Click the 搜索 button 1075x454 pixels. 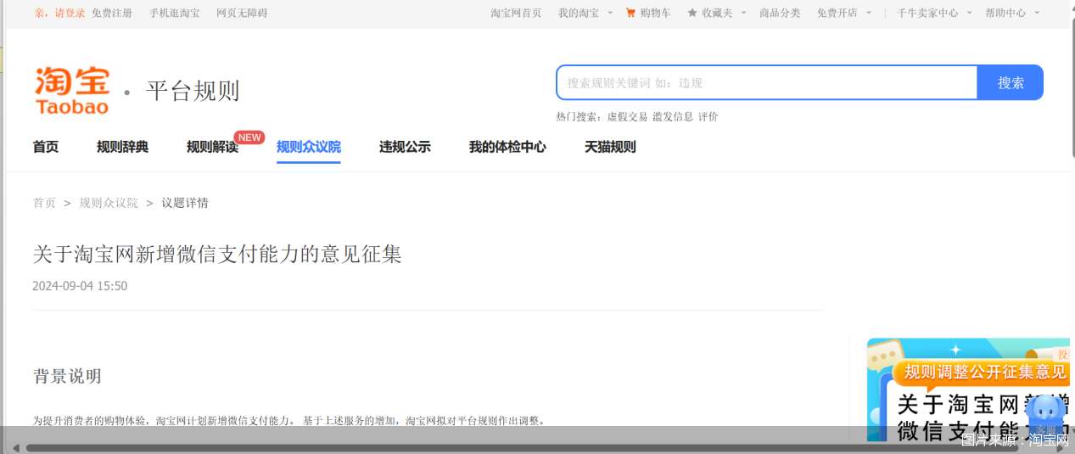click(1011, 82)
